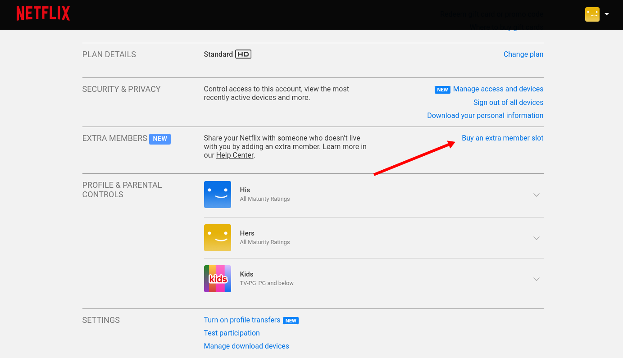Click Turn on profile transfers
The height and width of the screenshot is (358, 623).
click(242, 320)
